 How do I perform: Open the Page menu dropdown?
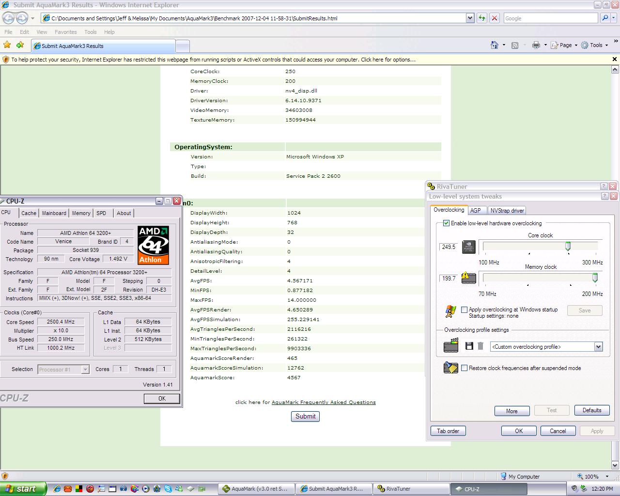pyautogui.click(x=565, y=45)
